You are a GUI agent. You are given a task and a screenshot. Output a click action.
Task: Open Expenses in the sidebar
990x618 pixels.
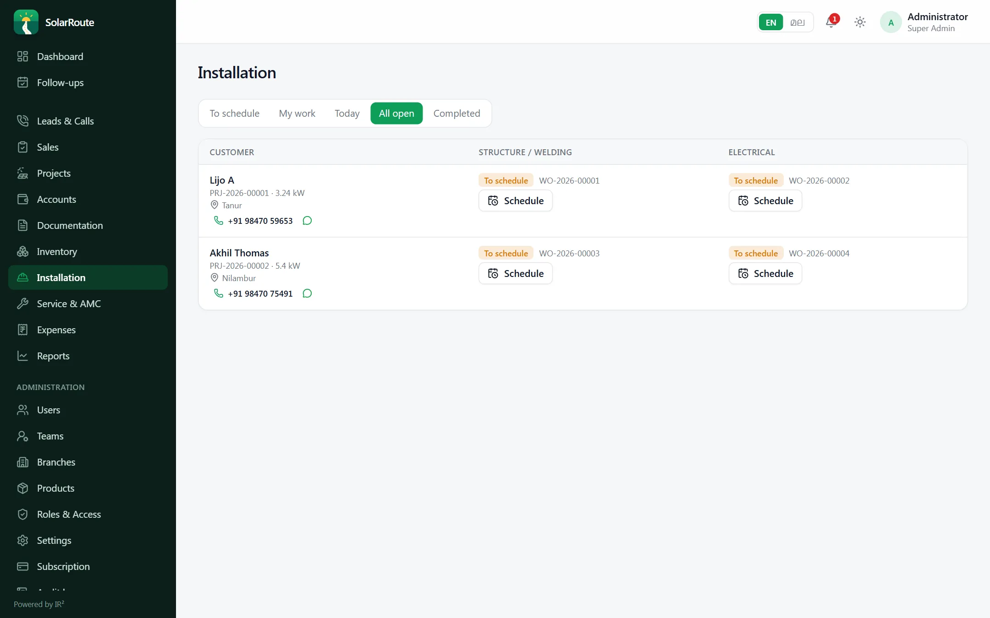pos(88,330)
